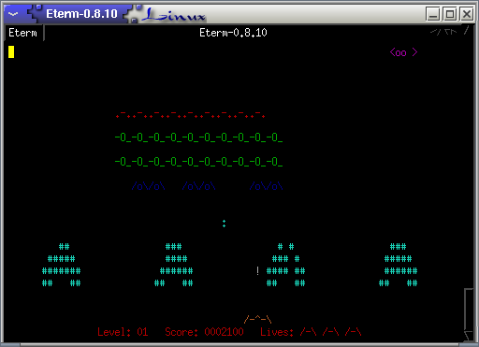Click the orange player ship /-^-\
The width and height of the screenshot is (479, 347).
point(257,319)
